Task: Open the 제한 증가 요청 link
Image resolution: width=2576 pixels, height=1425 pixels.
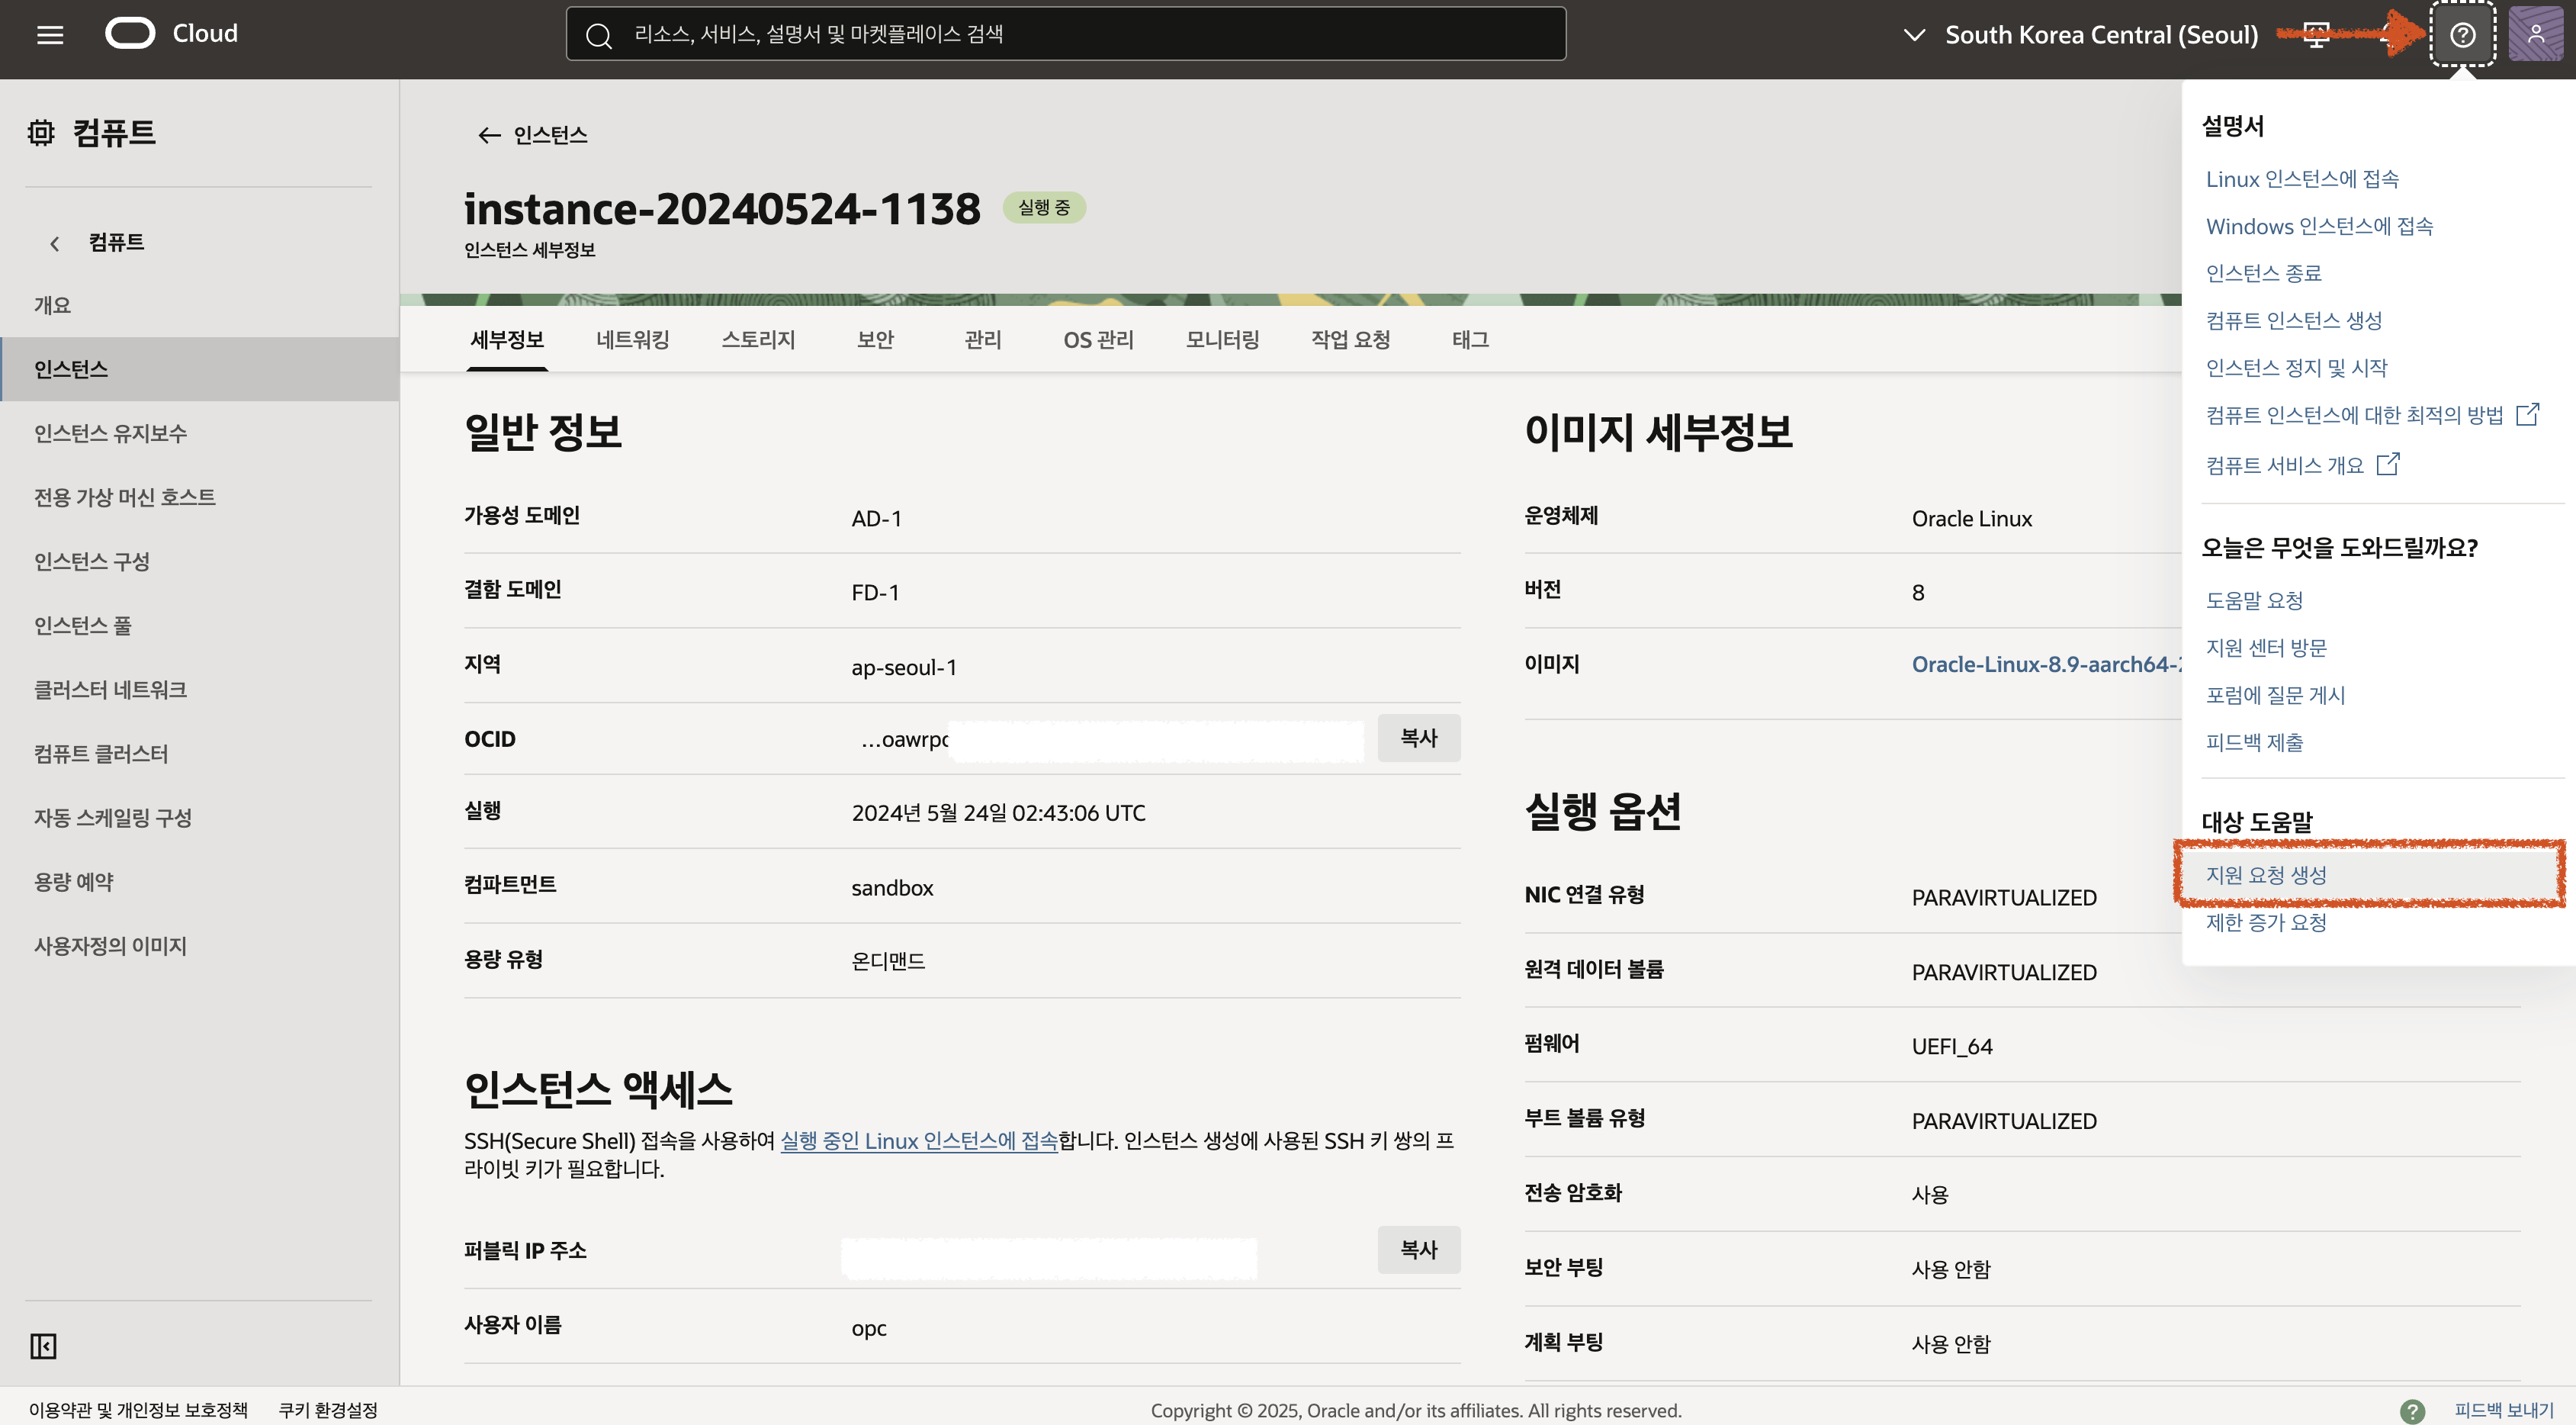Action: tap(2266, 922)
